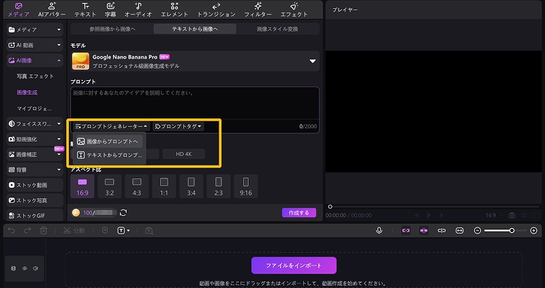Toggle track visibility eye icon
The image size is (545, 288).
pos(25,268)
